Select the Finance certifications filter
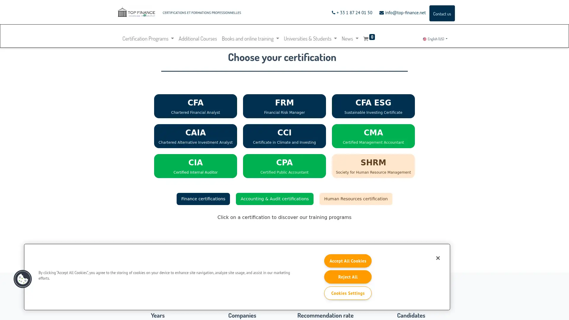Screen dimensions: 569x320 pyautogui.click(x=203, y=199)
